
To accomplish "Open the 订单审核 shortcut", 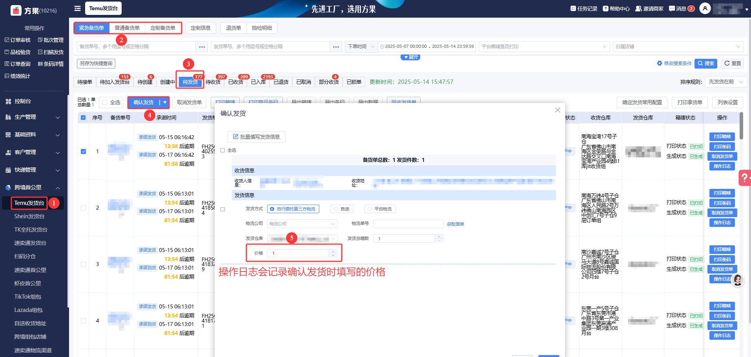I will tap(18, 40).
